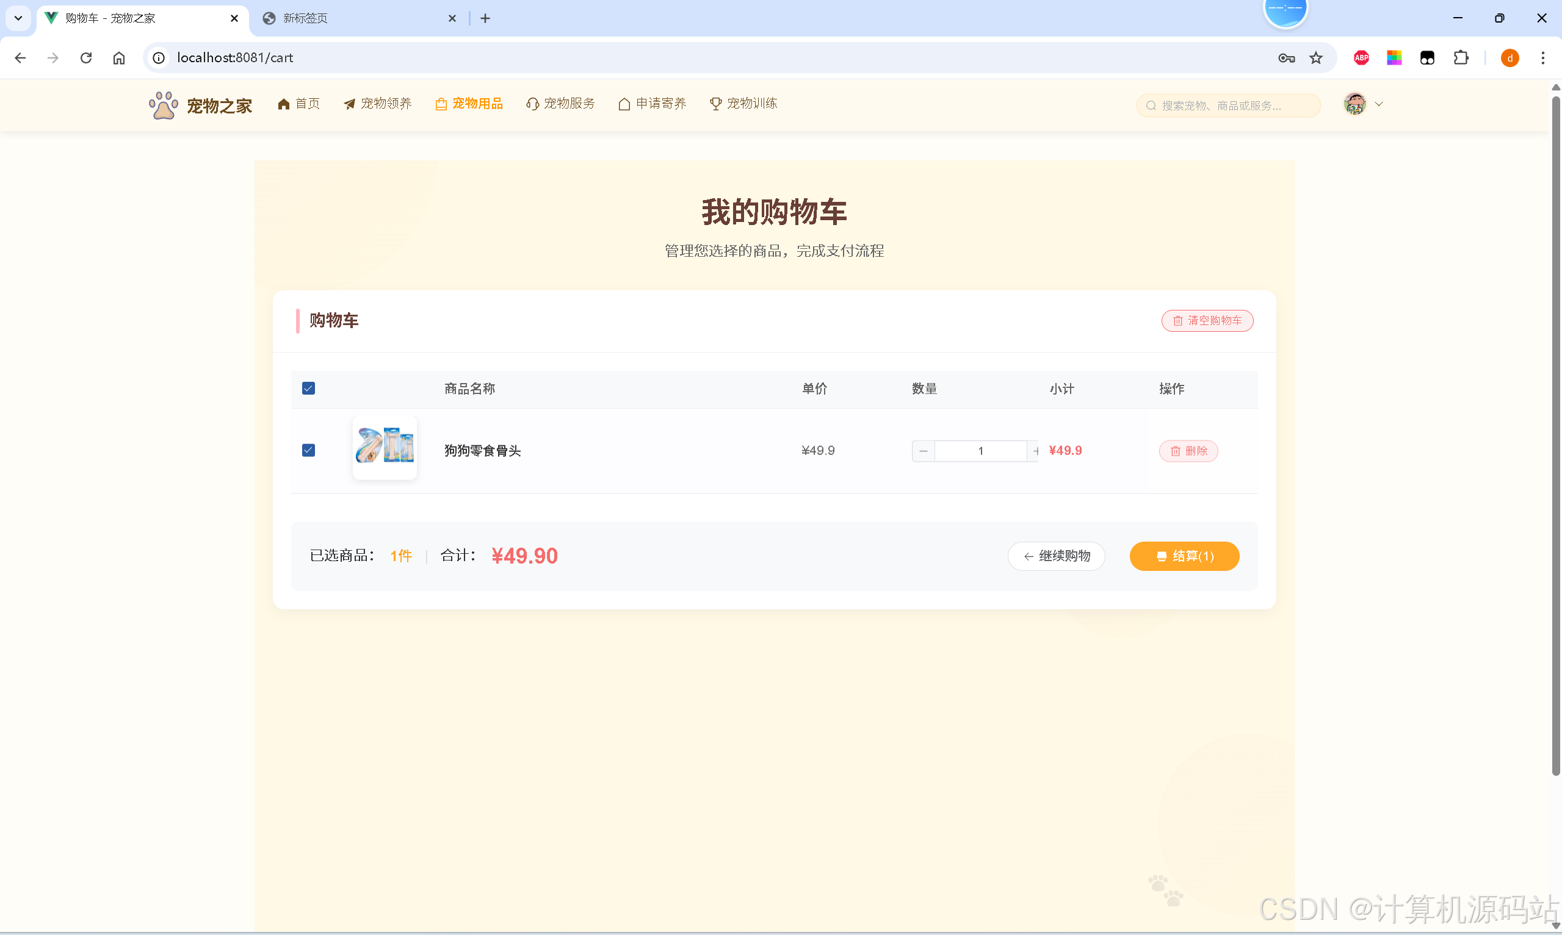View site information icon

(159, 58)
